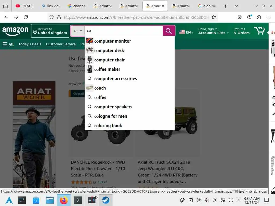The image size is (275, 206).
Task: Expand the All search category dropdown
Action: click(78, 31)
